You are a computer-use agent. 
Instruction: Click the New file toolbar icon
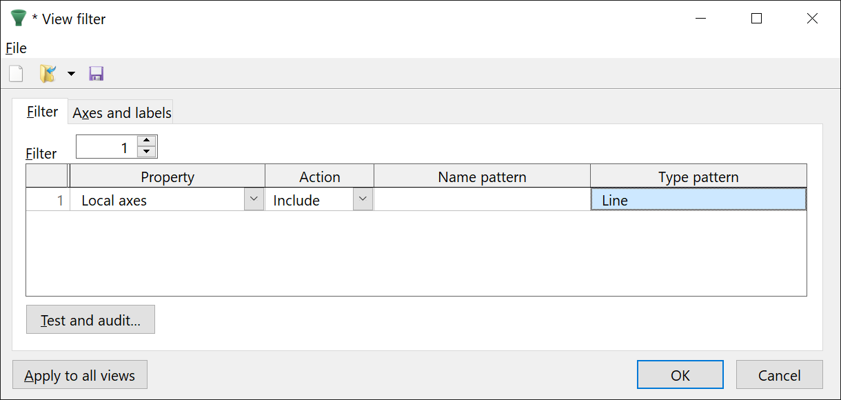(x=16, y=74)
